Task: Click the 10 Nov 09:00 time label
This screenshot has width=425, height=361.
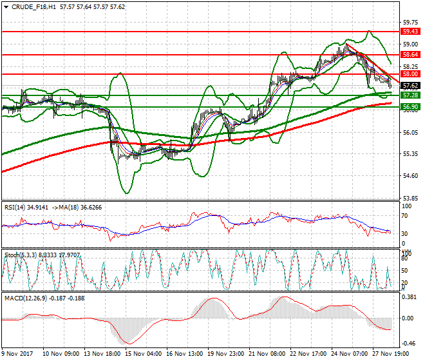Action: (x=61, y=354)
